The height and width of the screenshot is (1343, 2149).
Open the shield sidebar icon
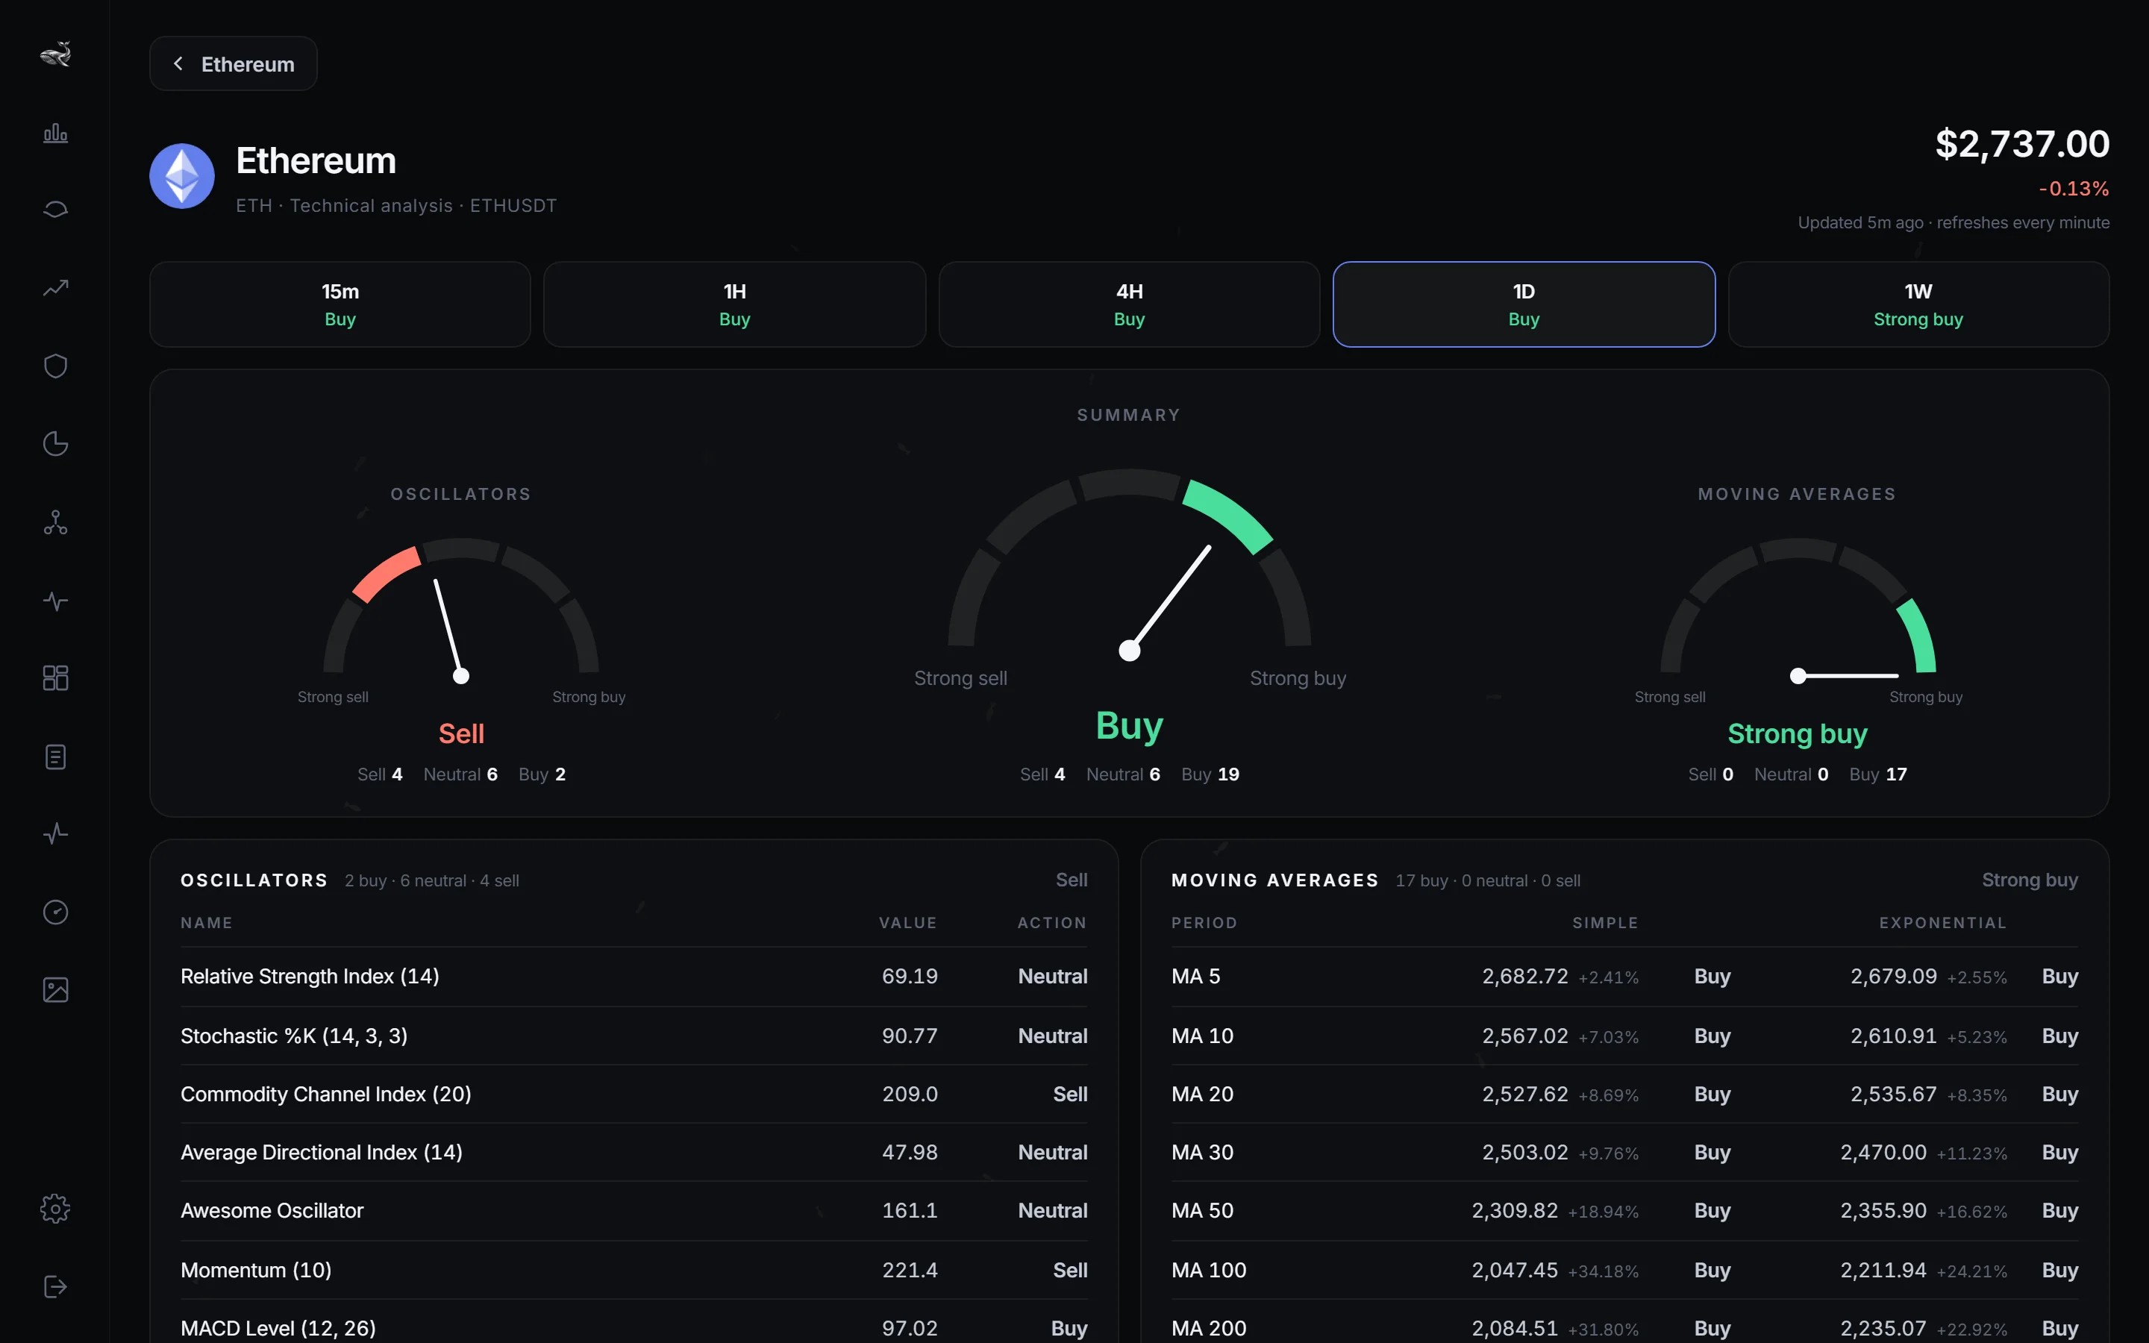[x=55, y=366]
